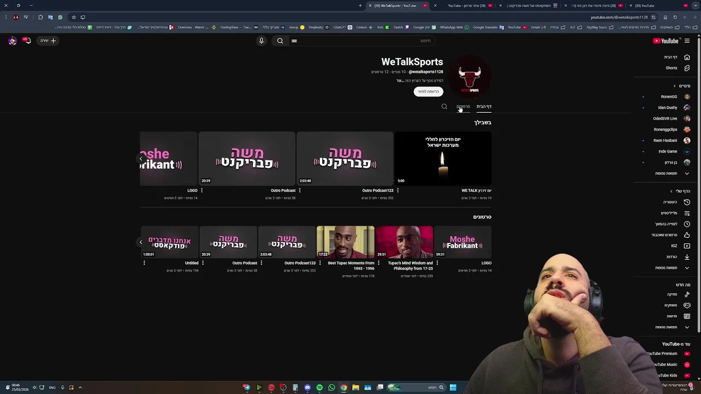Screen dimensions: 701x394
Task: Click the Chrome icon in the taskbar
Action: (343, 387)
